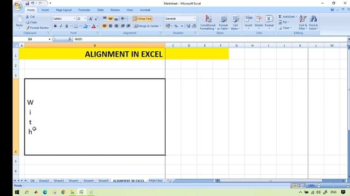The image size is (350, 196).
Task: Click the Insert Function fx button
Action: tap(69, 39)
